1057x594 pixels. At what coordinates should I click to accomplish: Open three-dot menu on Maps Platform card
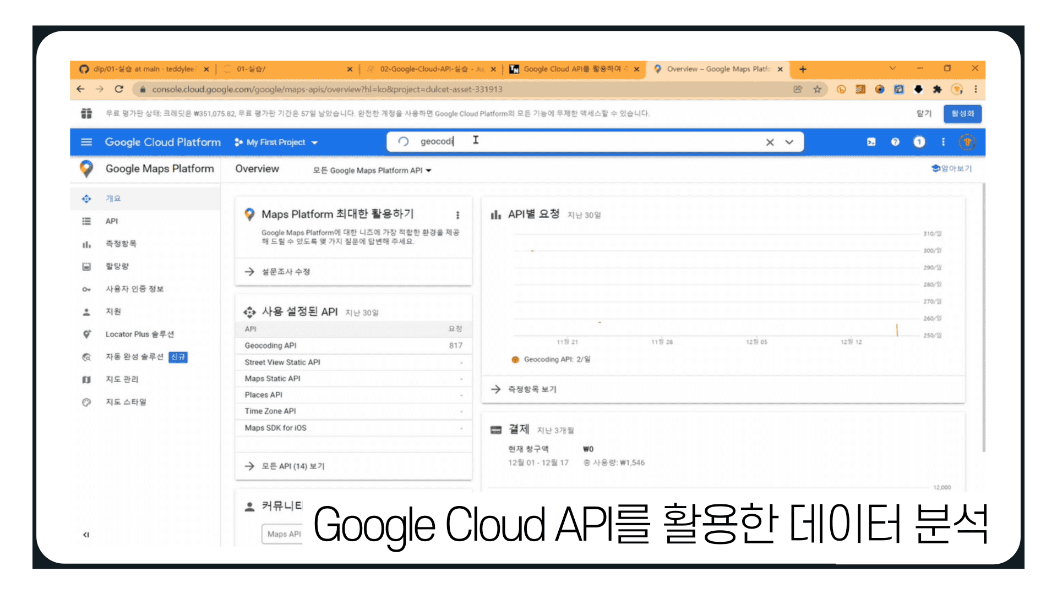(x=457, y=215)
